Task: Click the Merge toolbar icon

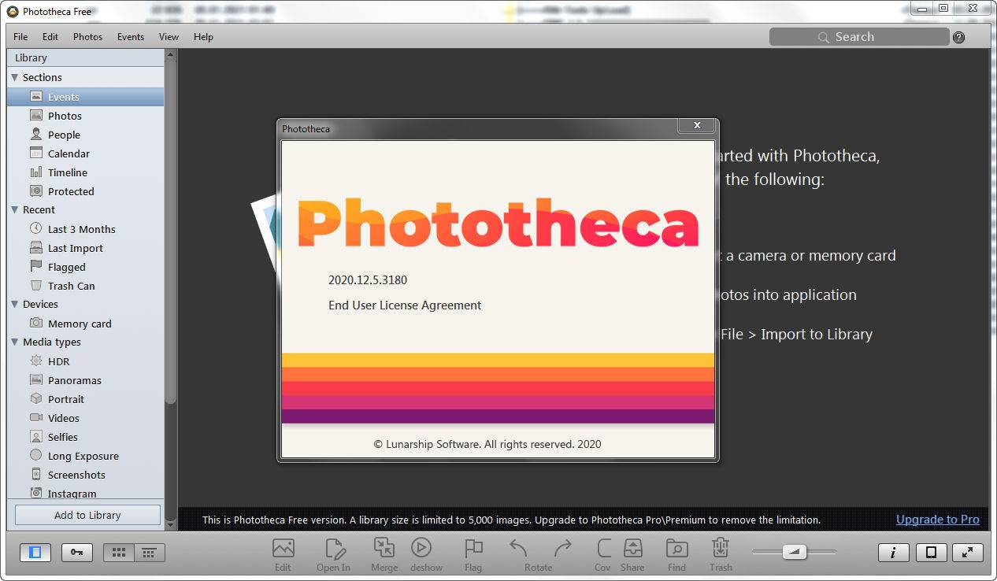Action: click(384, 548)
